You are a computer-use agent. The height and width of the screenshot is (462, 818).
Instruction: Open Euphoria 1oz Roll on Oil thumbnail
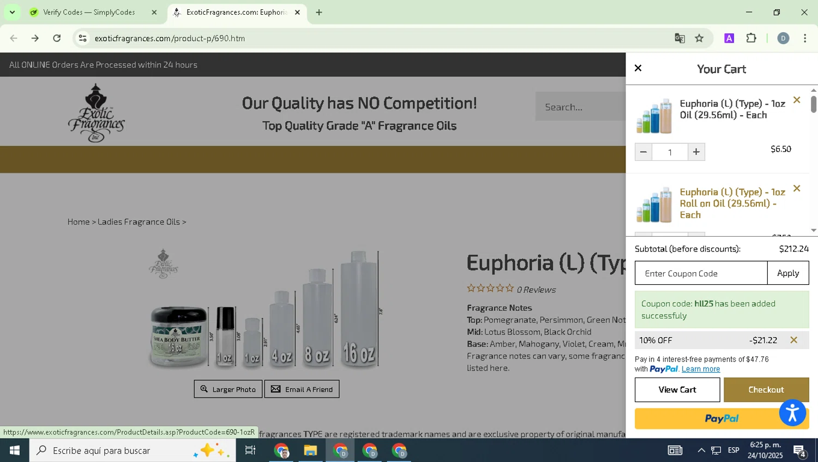[x=654, y=205]
